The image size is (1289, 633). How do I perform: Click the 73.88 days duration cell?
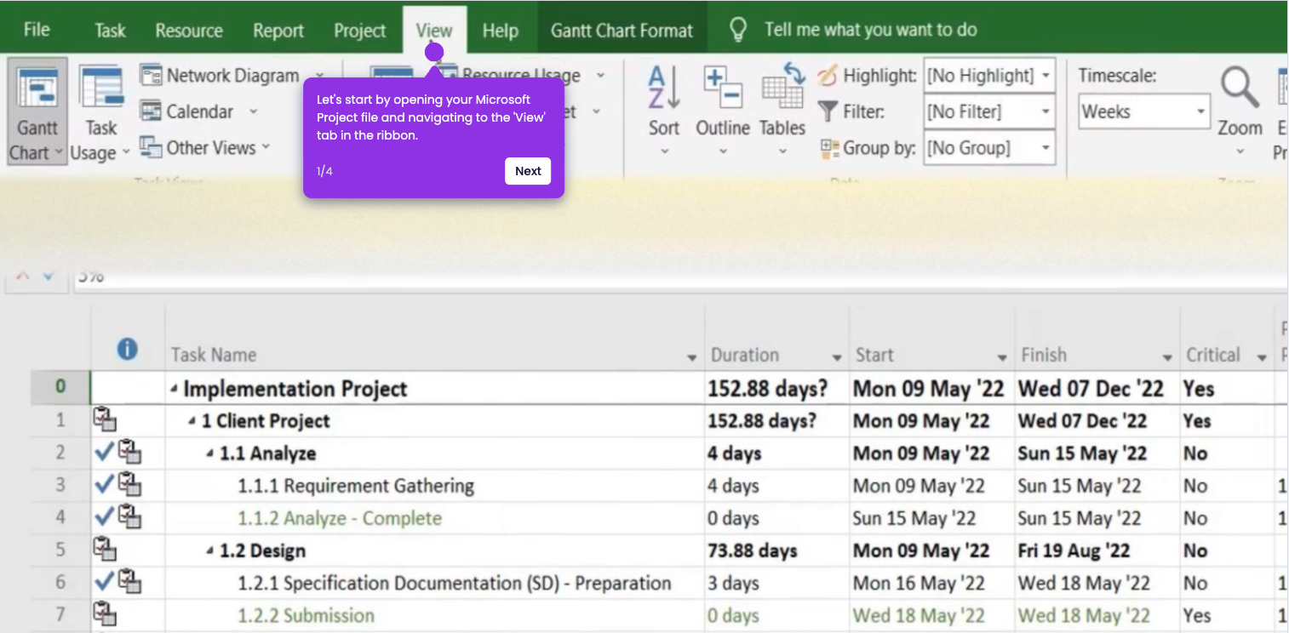point(776,550)
